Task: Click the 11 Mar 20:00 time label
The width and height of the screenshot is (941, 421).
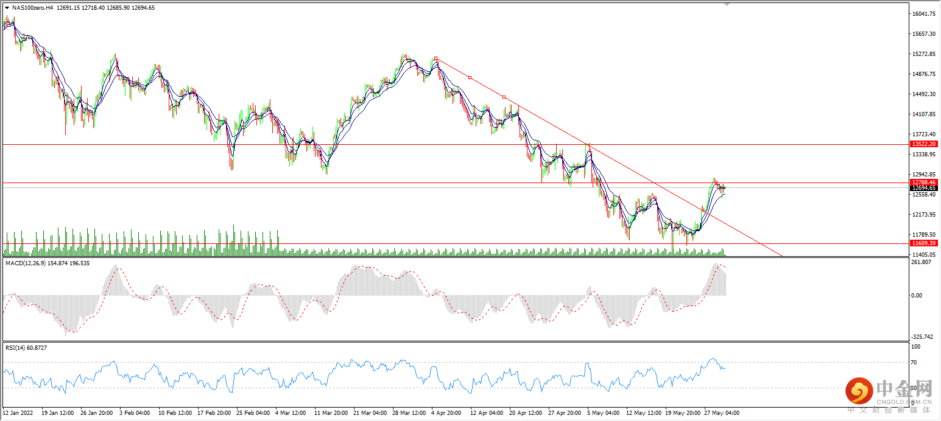Action: (x=330, y=412)
